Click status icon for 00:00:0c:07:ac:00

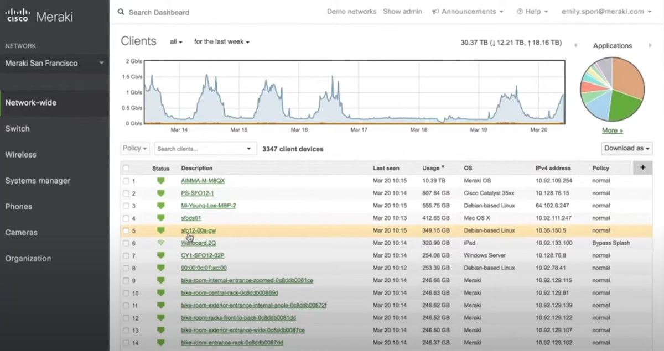(161, 268)
